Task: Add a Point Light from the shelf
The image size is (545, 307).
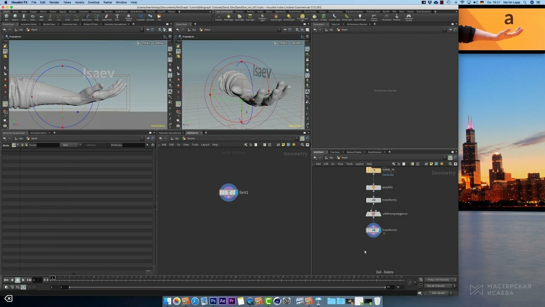Action: click(228, 17)
